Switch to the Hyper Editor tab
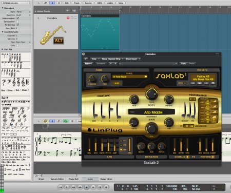231x193 pixels. pos(106,179)
